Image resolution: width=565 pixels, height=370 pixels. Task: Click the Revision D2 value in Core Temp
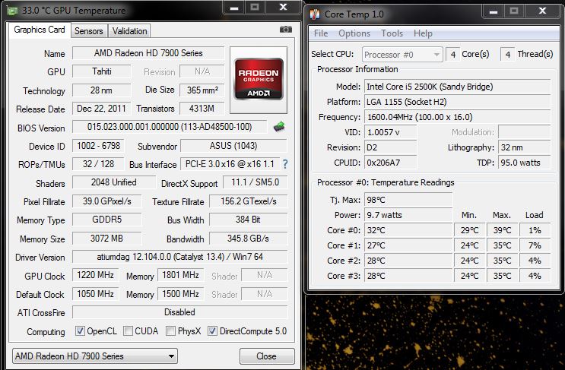coord(391,147)
